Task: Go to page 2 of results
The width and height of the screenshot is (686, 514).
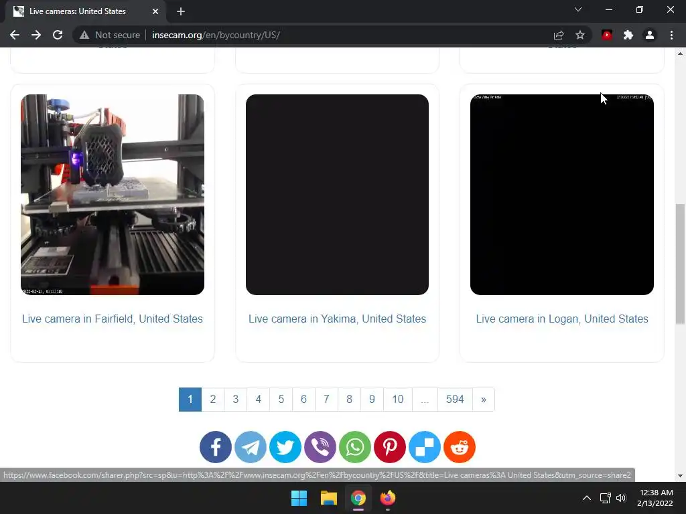Action: [212, 399]
